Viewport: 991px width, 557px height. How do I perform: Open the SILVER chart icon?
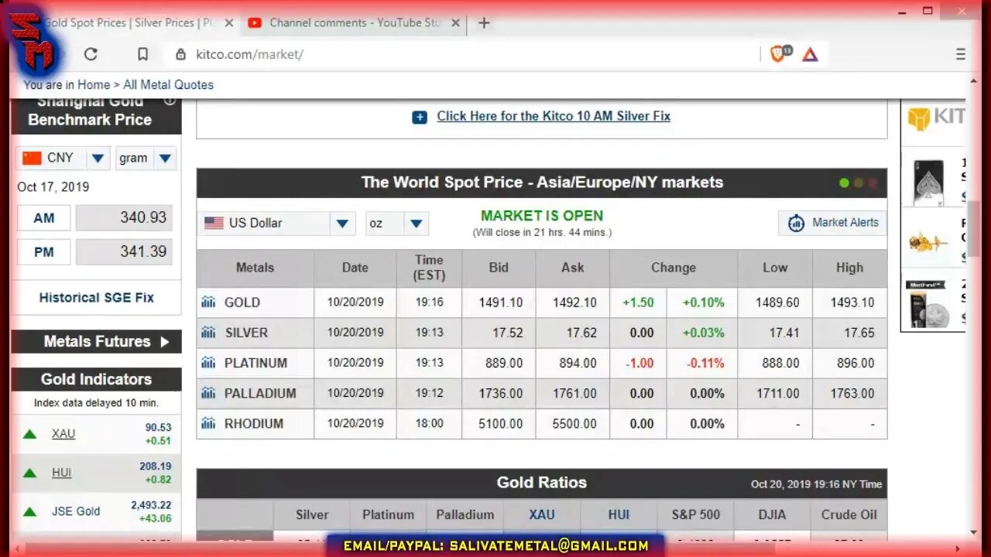[208, 333]
